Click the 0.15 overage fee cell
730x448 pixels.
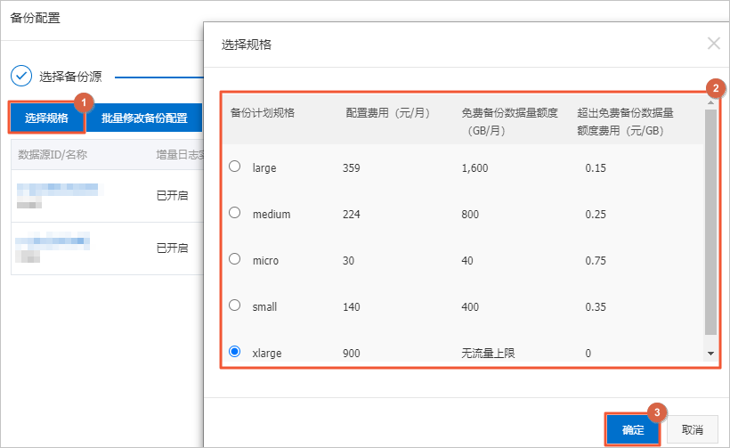pos(596,168)
